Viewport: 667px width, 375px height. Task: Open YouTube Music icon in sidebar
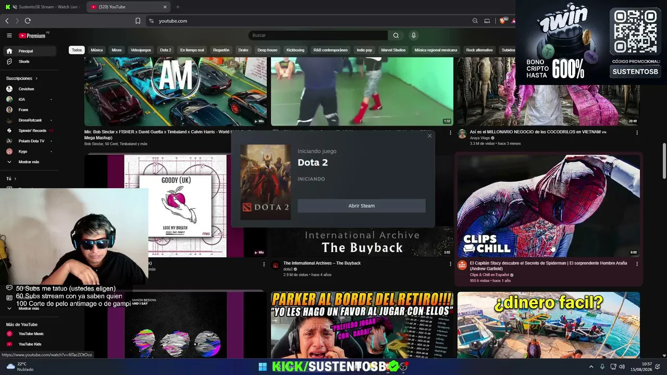9,334
